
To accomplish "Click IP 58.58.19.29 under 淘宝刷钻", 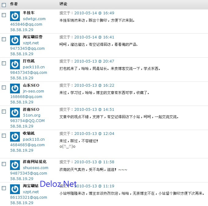I will click(x=22, y=203).
